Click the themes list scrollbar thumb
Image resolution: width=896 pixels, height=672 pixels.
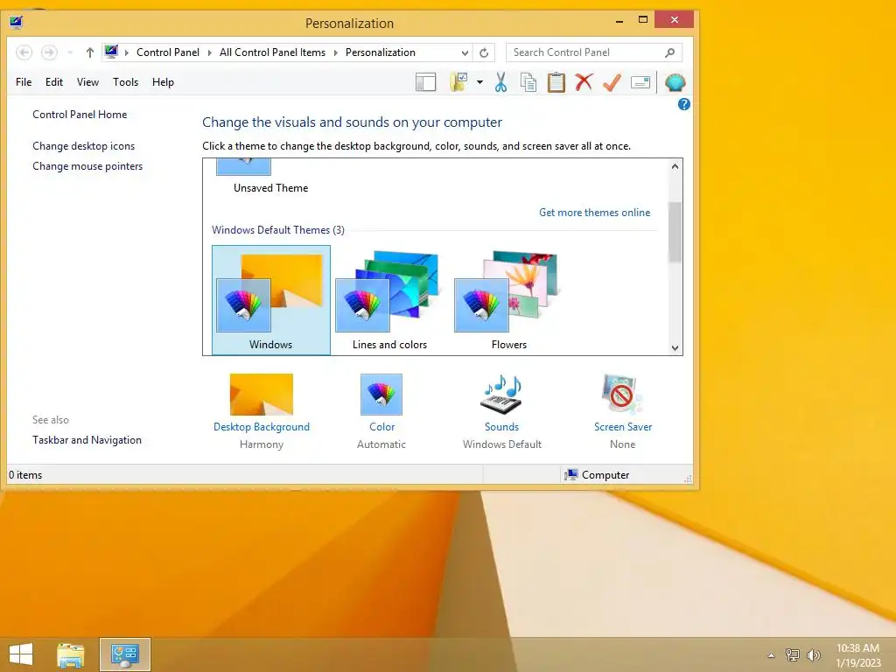675,231
